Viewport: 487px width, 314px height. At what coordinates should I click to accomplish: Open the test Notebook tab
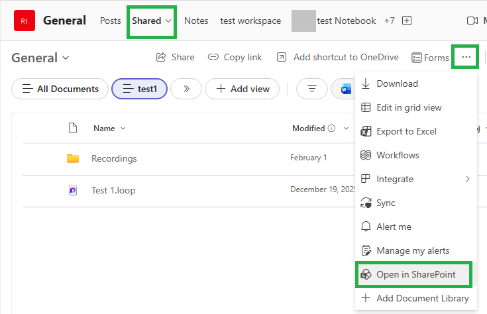pyautogui.click(x=347, y=21)
